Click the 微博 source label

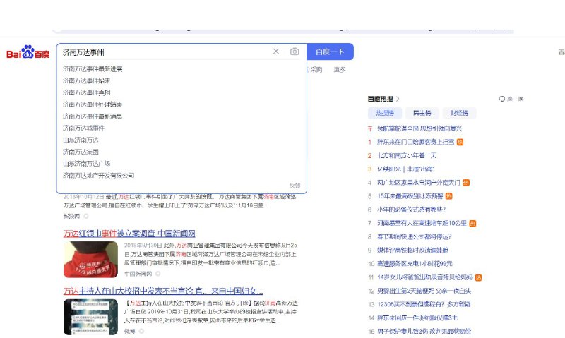130,331
